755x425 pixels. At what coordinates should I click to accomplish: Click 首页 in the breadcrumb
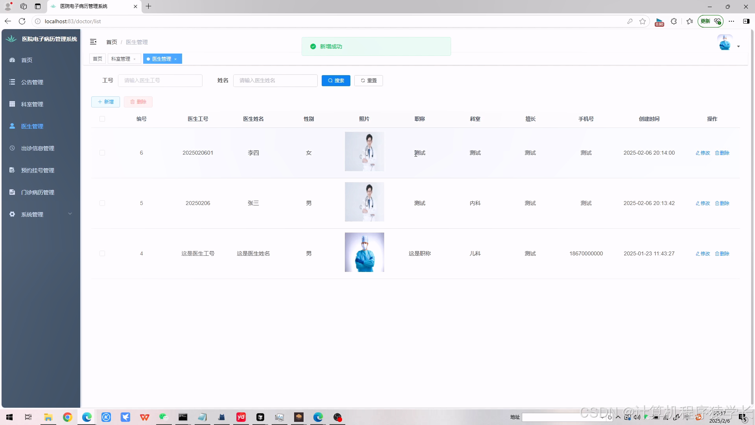(x=112, y=42)
